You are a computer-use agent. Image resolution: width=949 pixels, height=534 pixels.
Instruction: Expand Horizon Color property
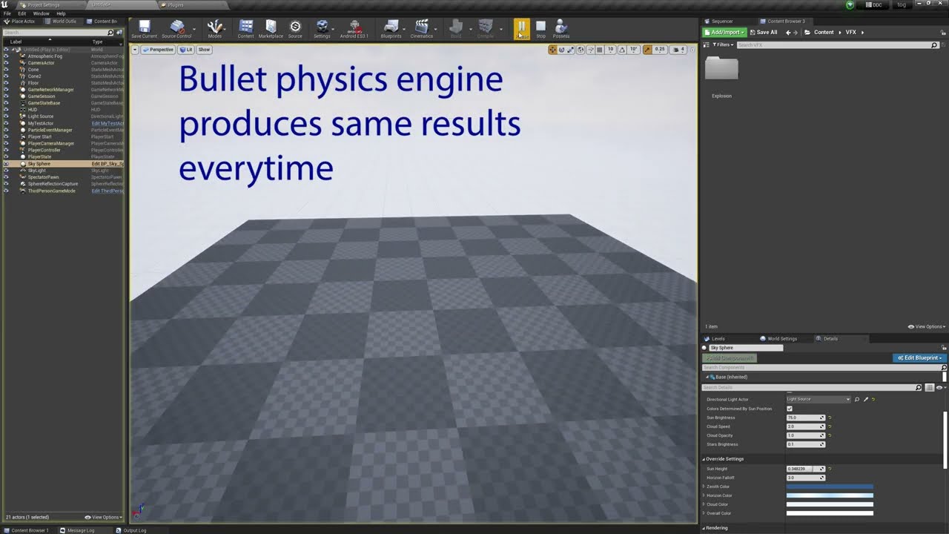pos(704,495)
